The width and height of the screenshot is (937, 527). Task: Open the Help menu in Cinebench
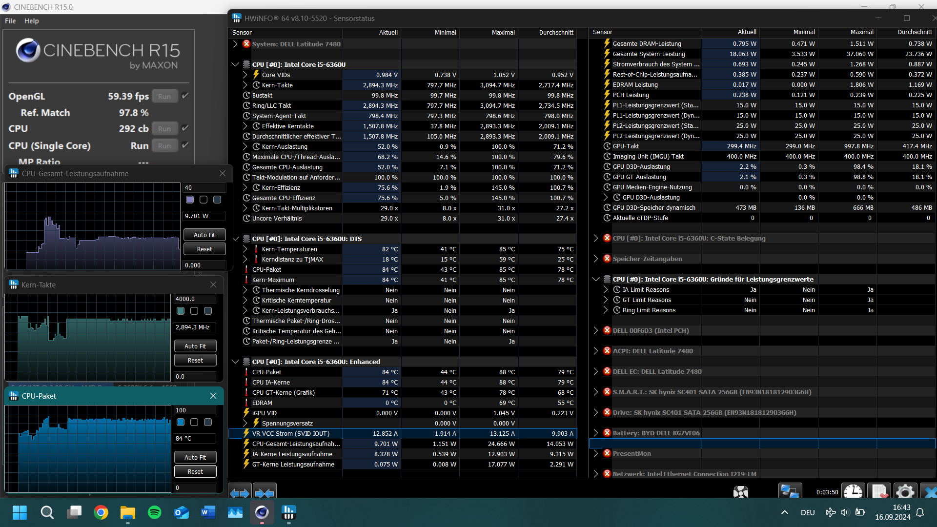(x=32, y=20)
